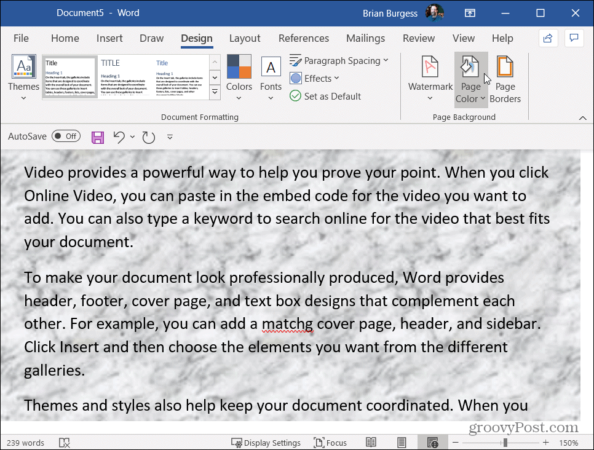Switch to the Insert tab
Screen dimensions: 594x450
point(109,38)
